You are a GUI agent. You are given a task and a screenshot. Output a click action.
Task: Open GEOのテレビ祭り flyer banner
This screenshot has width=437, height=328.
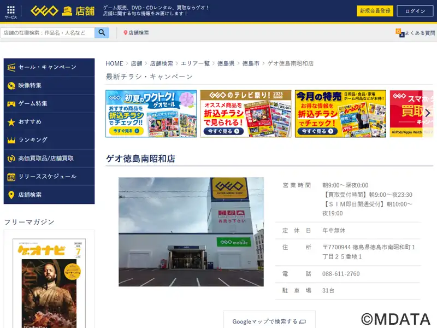click(246, 114)
